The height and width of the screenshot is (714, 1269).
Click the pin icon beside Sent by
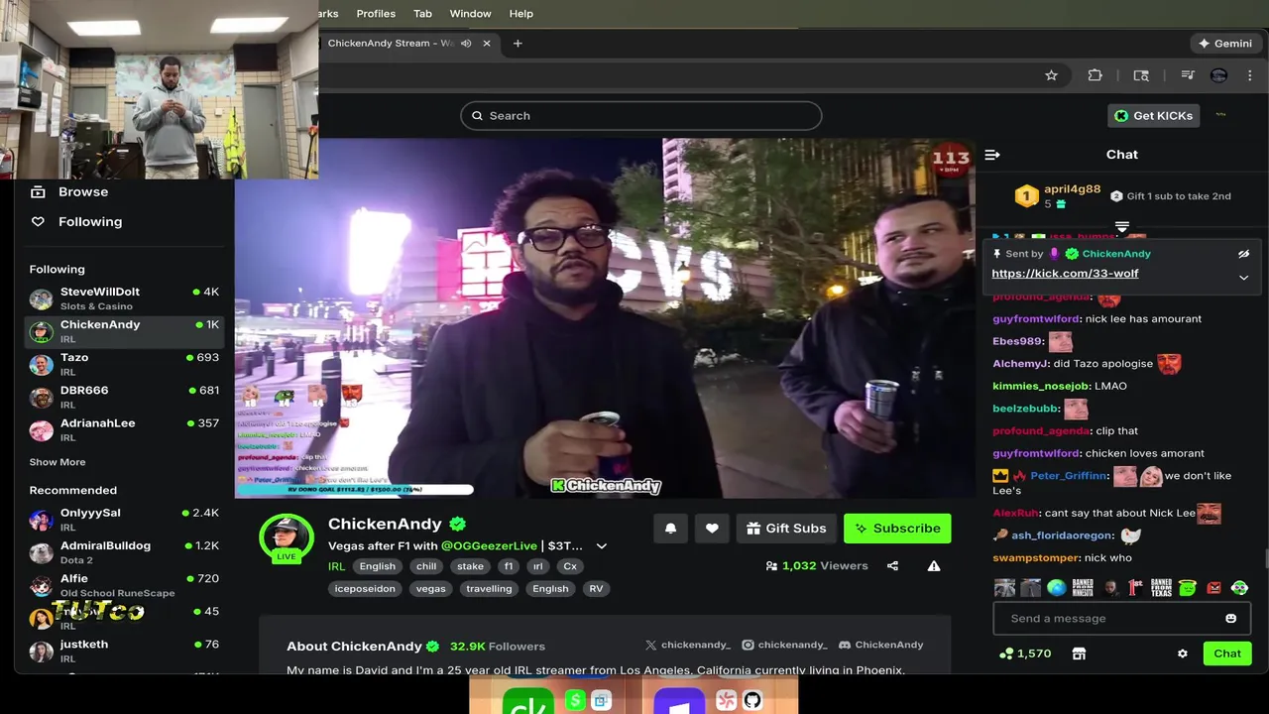(996, 254)
